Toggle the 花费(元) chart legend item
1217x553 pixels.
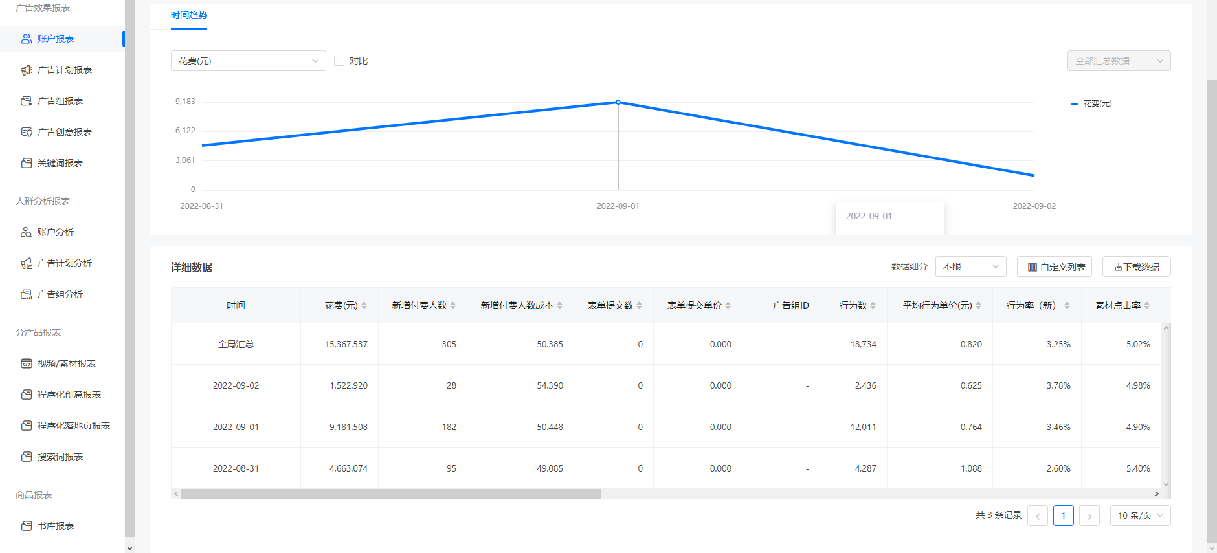coord(1092,103)
